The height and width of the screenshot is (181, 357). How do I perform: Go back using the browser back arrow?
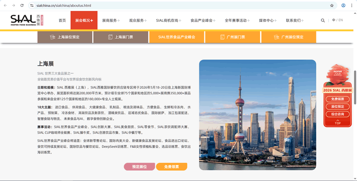(4, 5)
